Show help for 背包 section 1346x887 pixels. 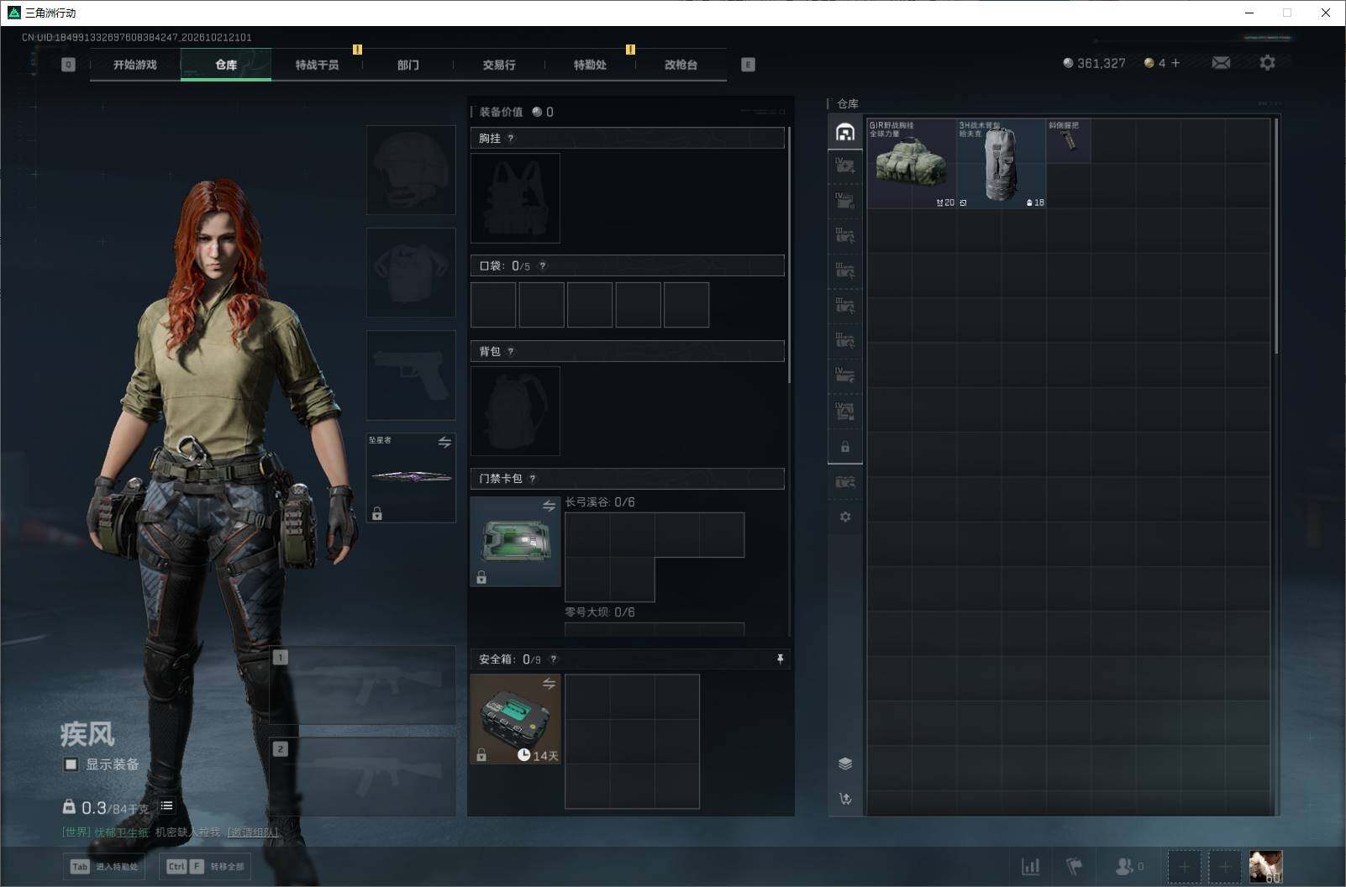[511, 352]
